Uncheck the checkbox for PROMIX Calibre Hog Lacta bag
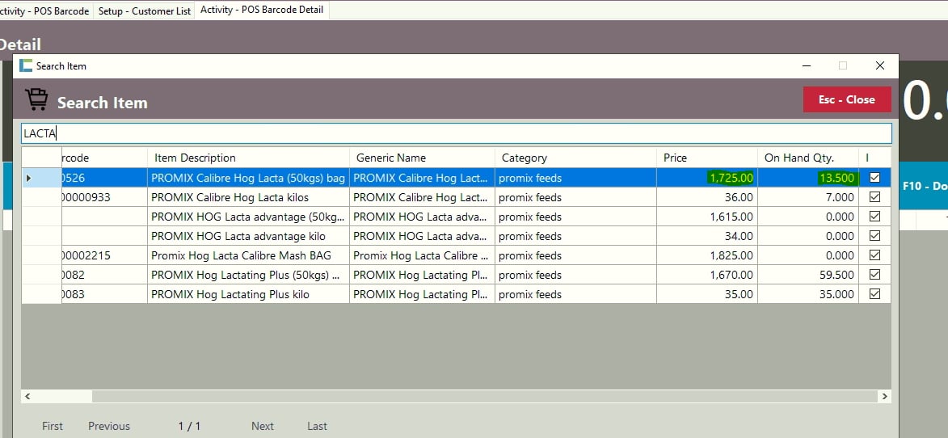 [874, 178]
